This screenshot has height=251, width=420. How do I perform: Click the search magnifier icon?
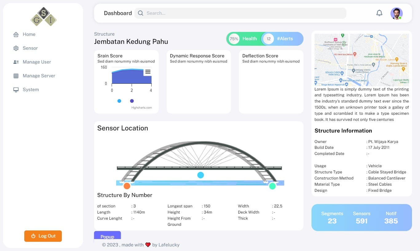coord(141,13)
